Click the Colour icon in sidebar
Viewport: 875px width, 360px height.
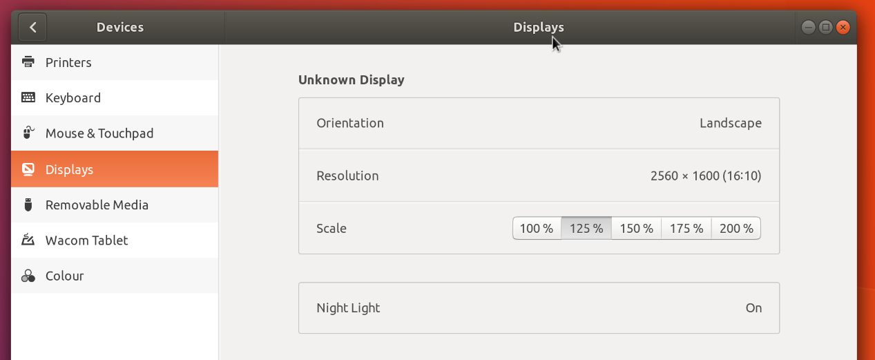(28, 276)
